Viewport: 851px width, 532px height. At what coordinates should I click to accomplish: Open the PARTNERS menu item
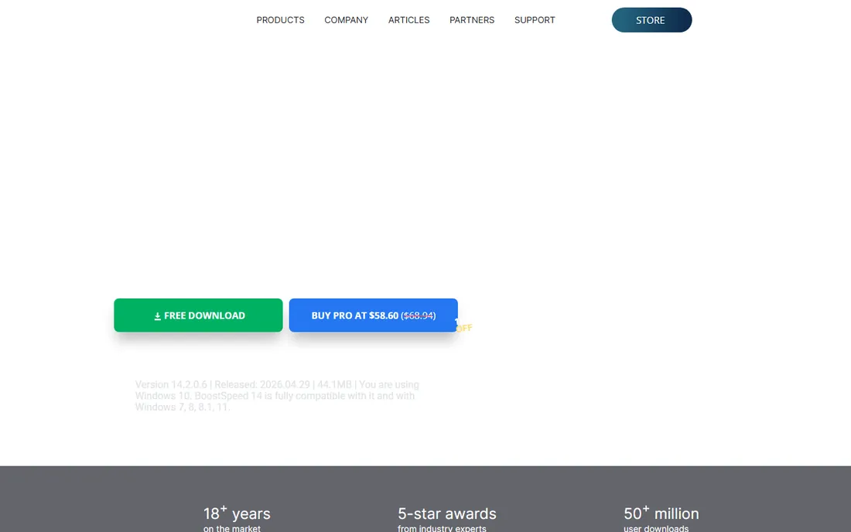coord(472,20)
